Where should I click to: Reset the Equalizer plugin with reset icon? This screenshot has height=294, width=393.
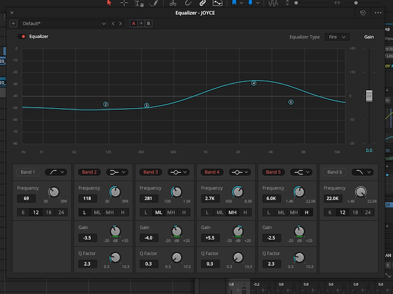[363, 13]
